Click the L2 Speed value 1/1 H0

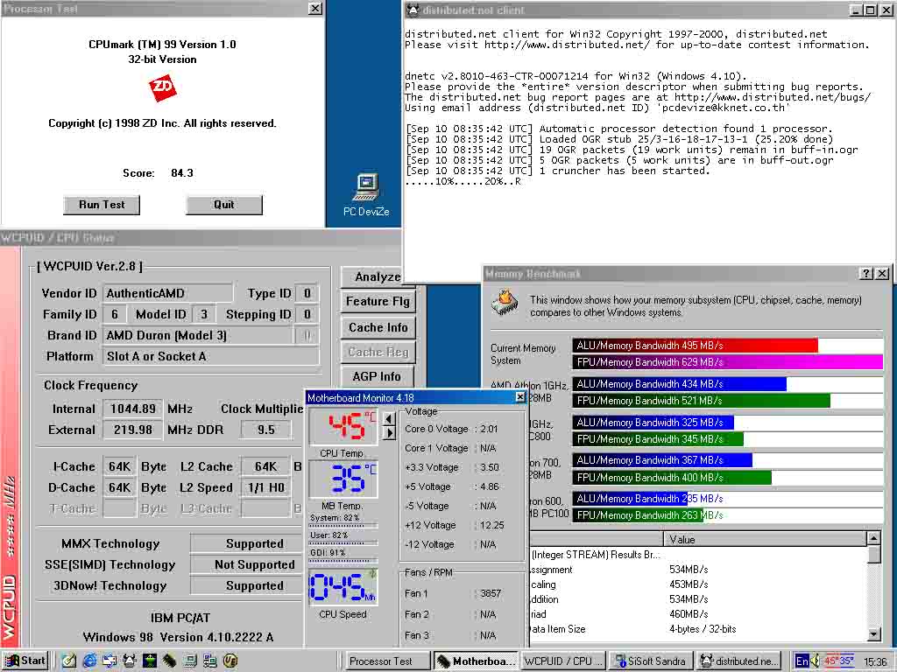[266, 487]
